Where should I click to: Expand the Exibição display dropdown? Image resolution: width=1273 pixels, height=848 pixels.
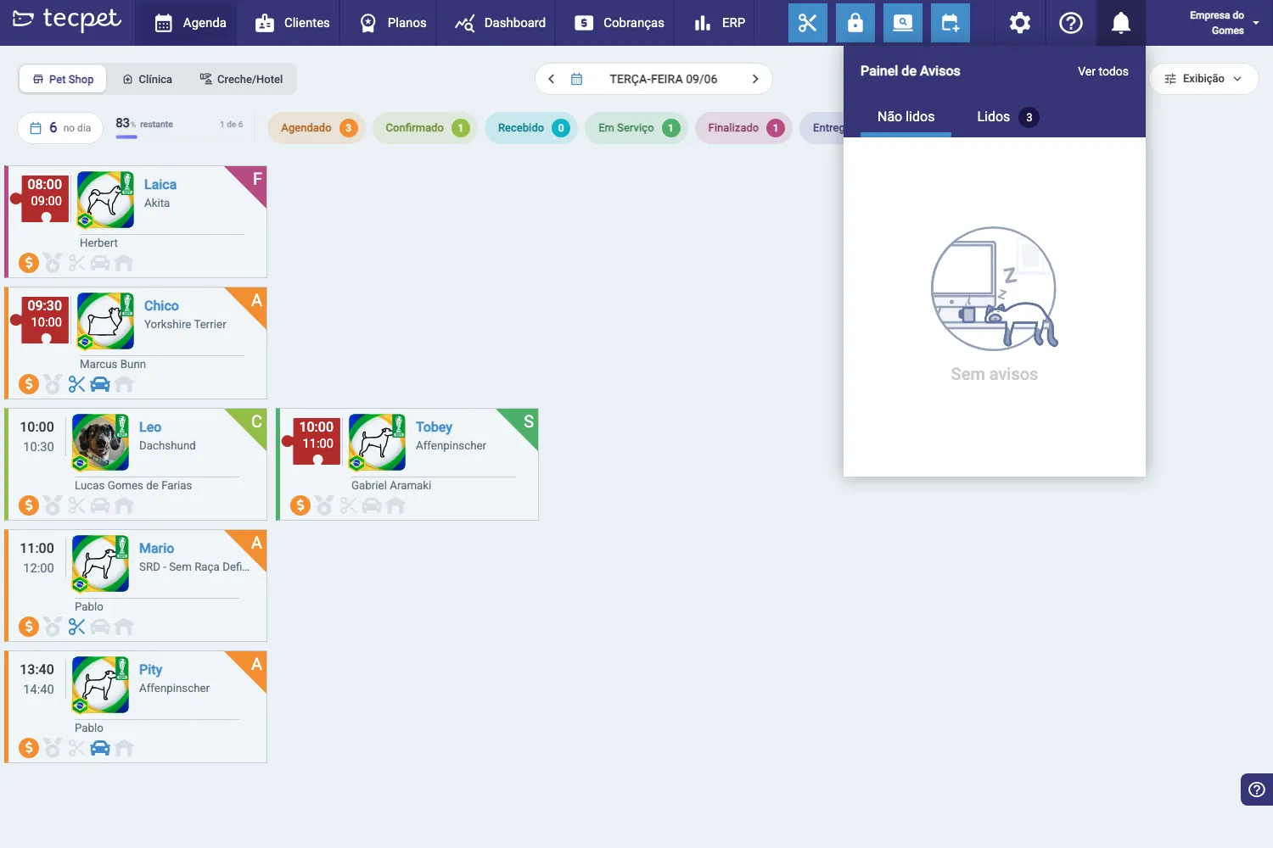point(1203,79)
